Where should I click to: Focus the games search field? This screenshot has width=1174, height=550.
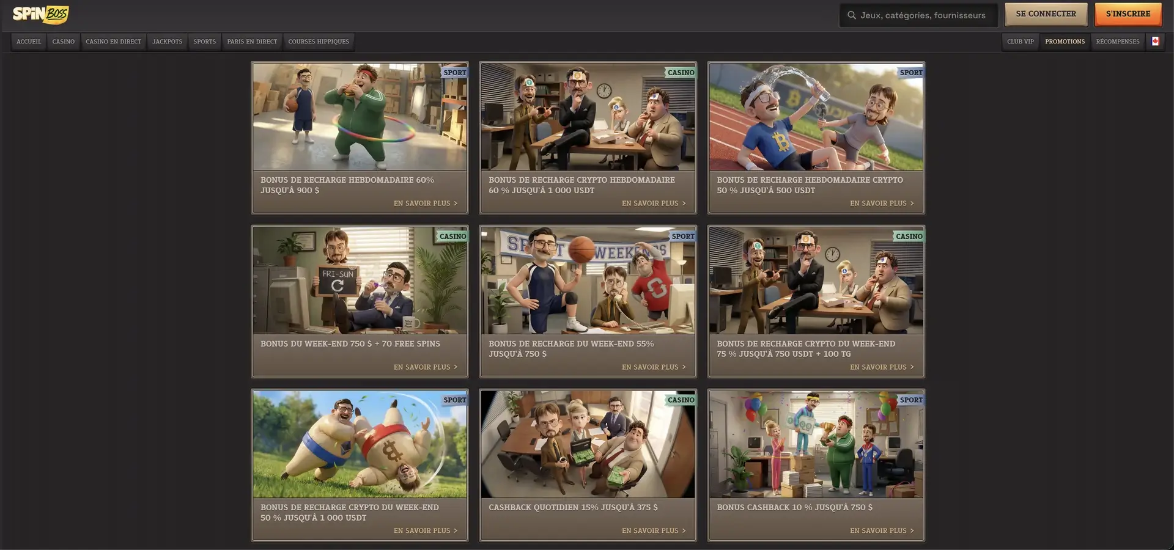tap(918, 15)
